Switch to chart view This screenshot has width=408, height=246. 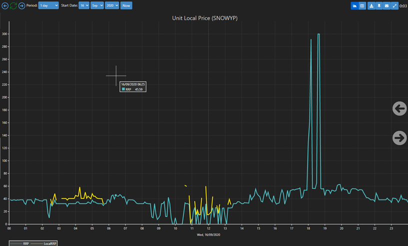355,5
